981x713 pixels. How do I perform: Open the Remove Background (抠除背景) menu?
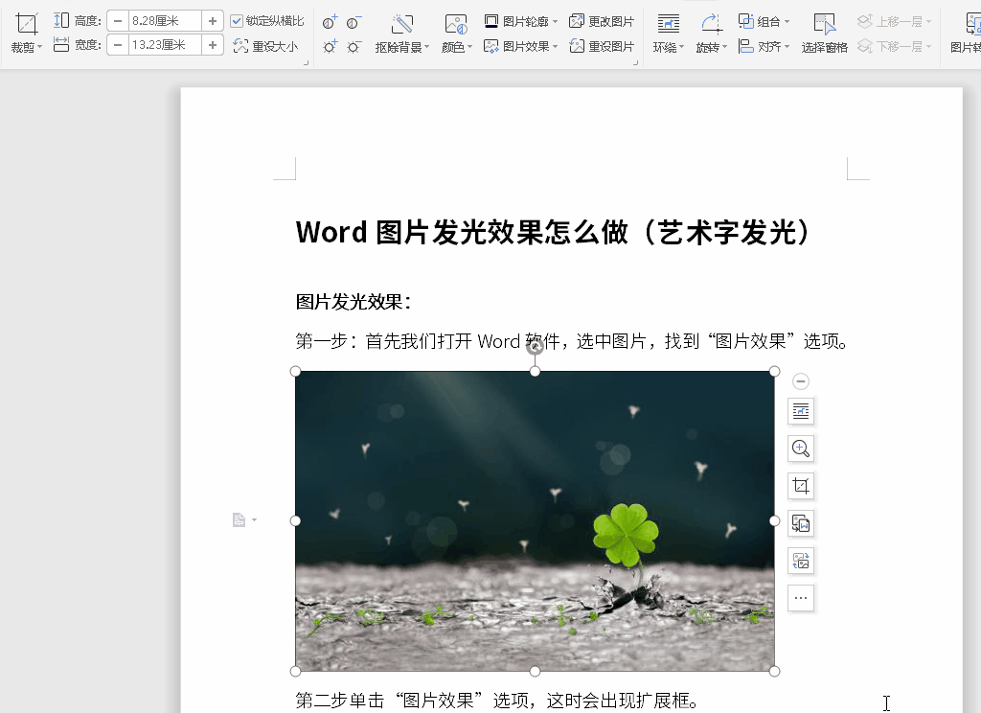point(402,33)
